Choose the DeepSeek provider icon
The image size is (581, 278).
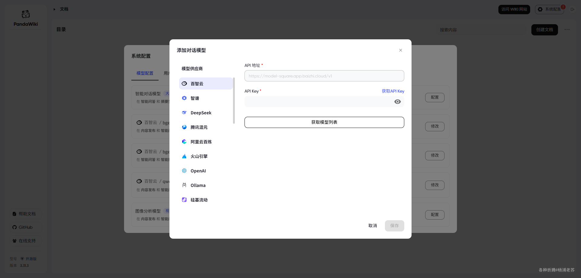click(x=184, y=113)
